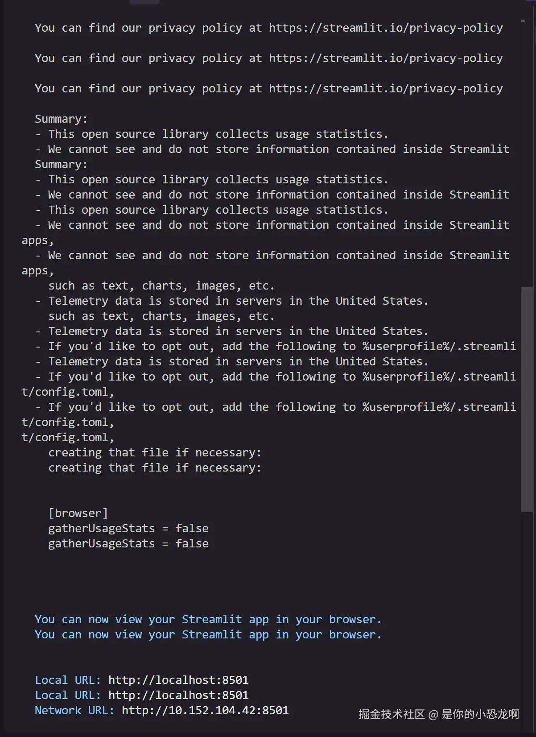Open the first streamlit.io privacy-policy link
Image resolution: width=536 pixels, height=737 pixels.
click(386, 28)
